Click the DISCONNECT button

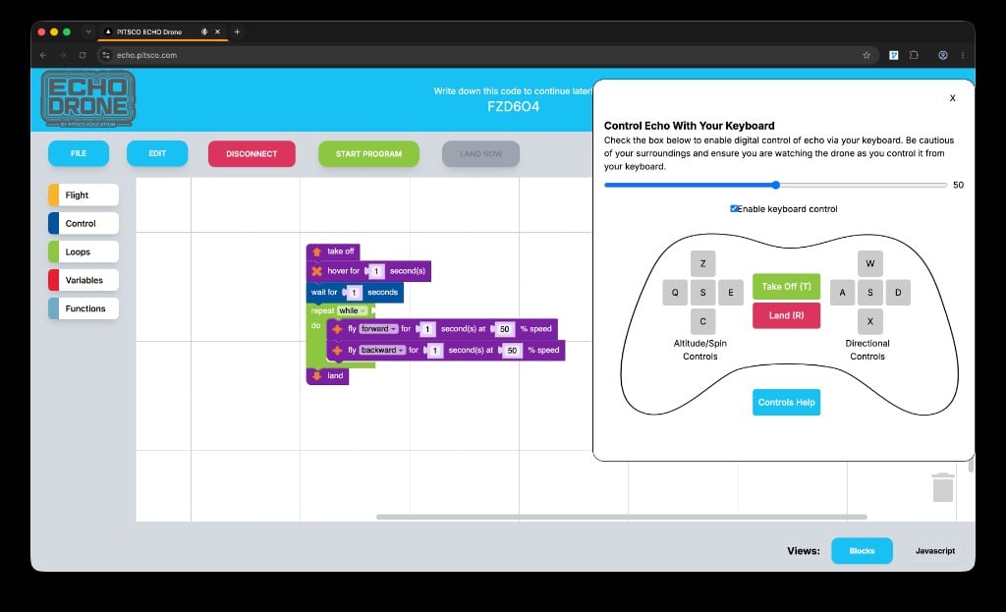point(251,154)
